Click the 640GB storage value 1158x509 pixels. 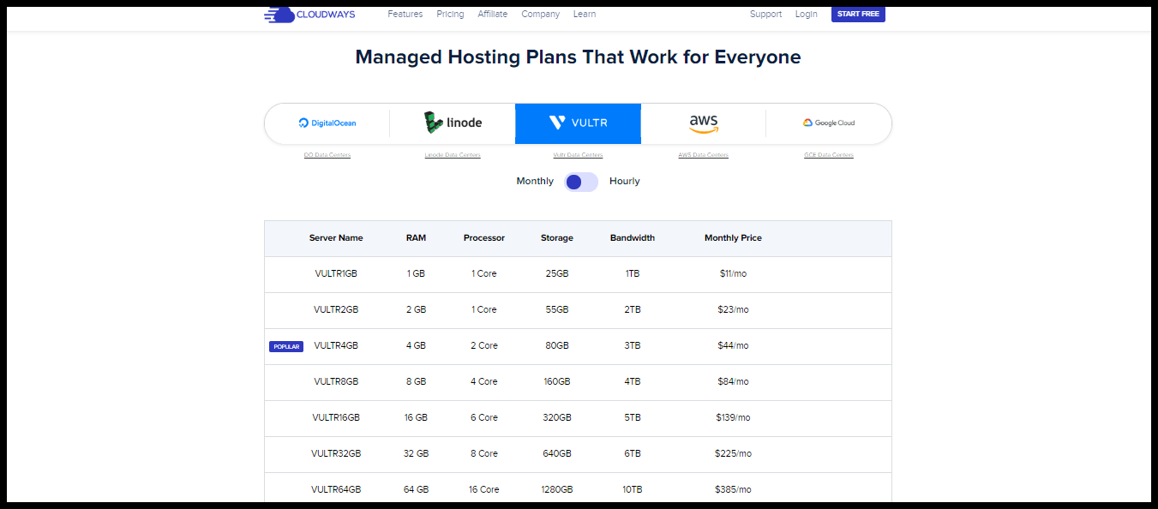[557, 454]
